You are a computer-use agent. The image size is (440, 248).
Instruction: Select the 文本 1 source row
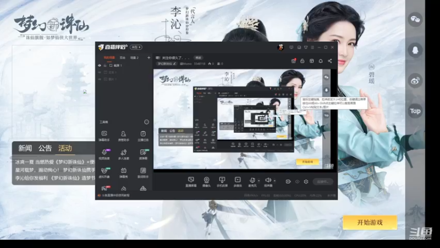pos(124,72)
